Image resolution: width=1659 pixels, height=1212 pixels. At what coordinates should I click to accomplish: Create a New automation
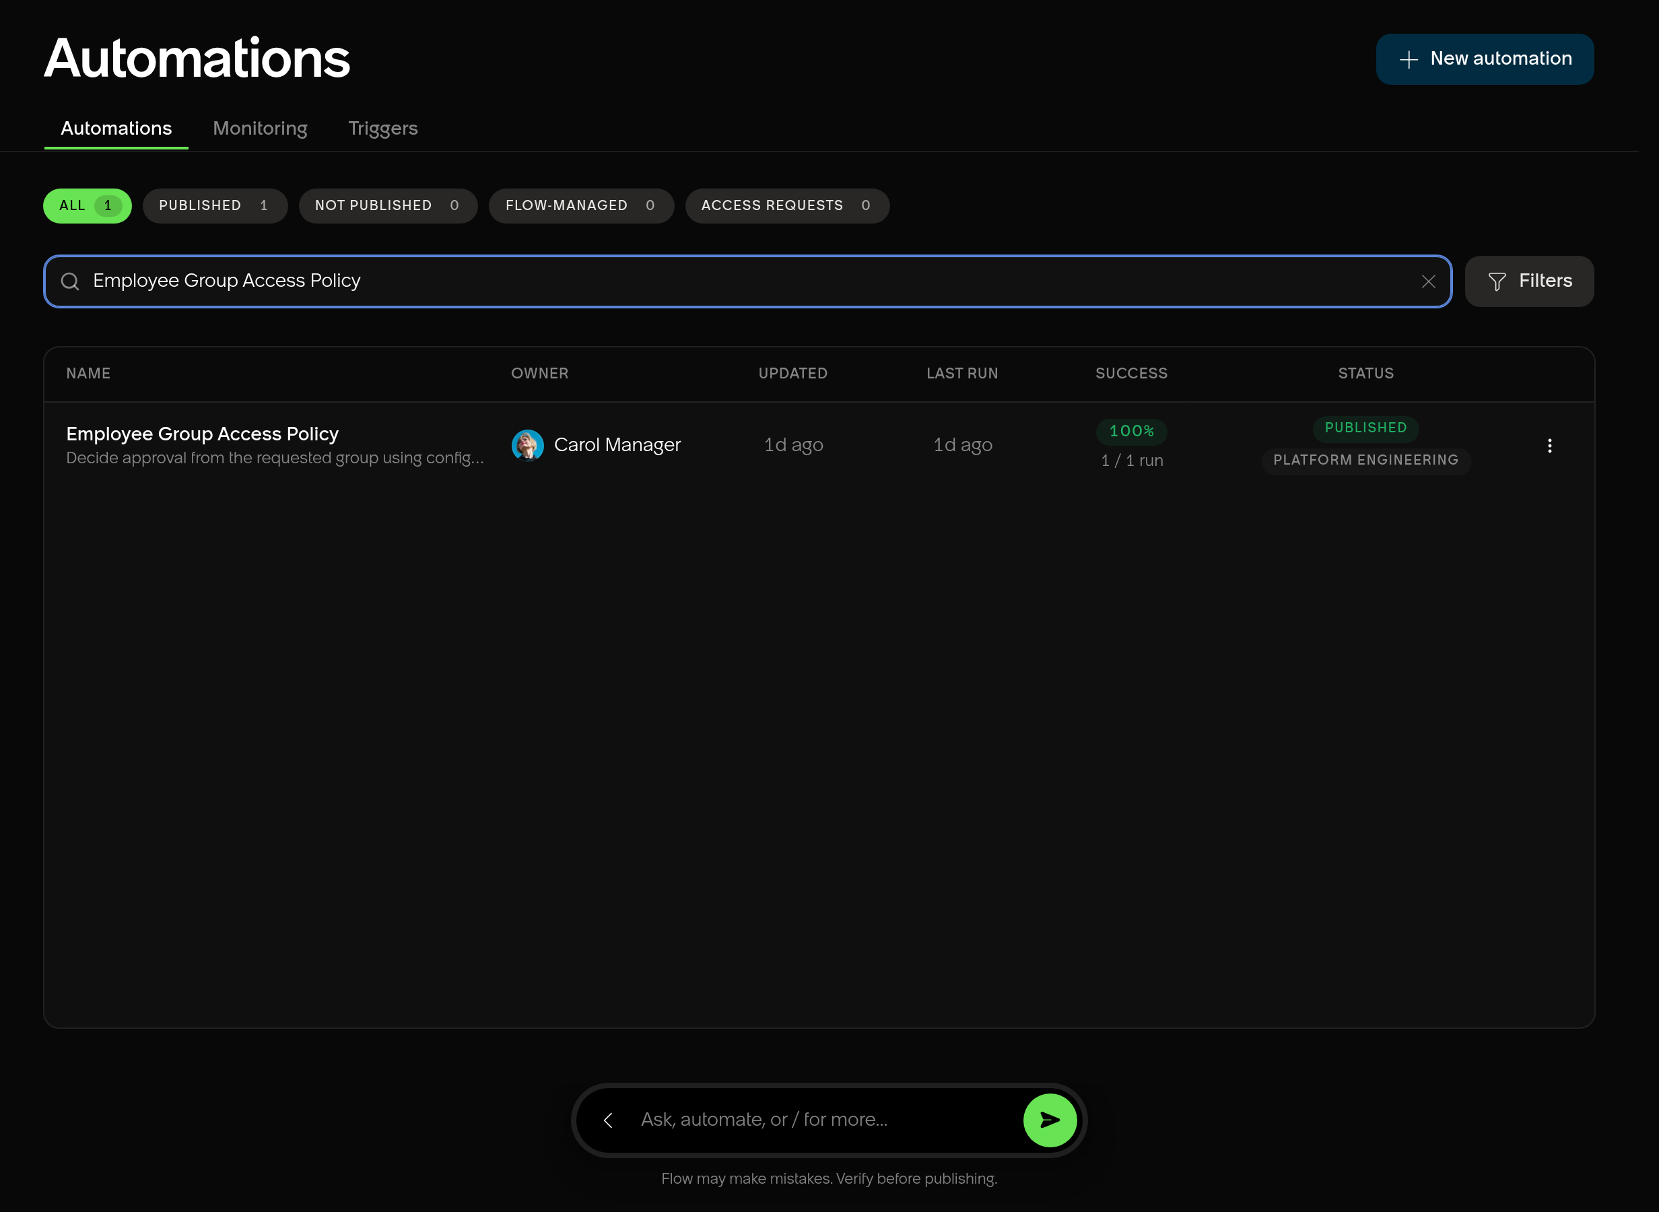(x=1485, y=59)
